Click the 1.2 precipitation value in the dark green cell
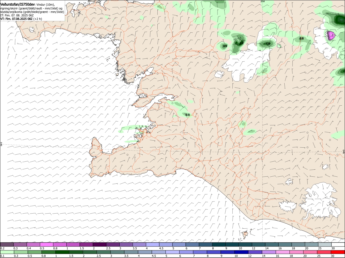This screenshot has height=258, width=345. click(241, 43)
